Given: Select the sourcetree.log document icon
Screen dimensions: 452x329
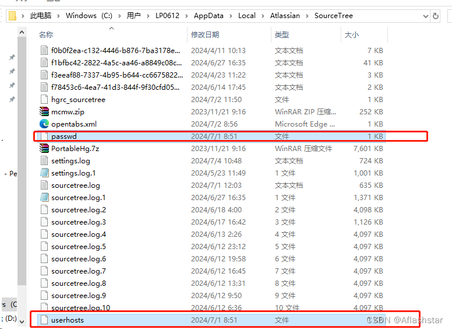Looking at the screenshot, I should point(44,185).
